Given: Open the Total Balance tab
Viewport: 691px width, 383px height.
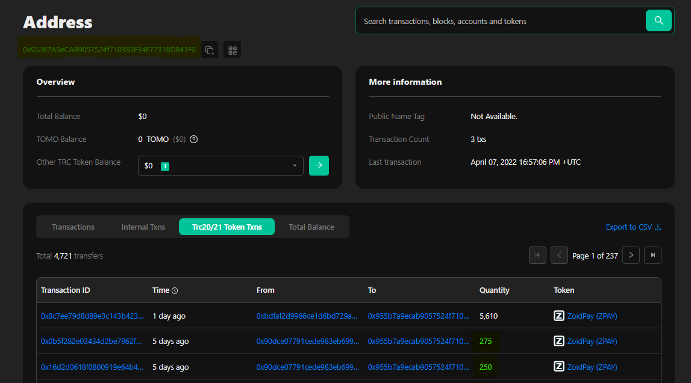Looking at the screenshot, I should pos(311,227).
